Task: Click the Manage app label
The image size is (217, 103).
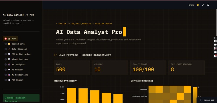Action: point(209,100)
